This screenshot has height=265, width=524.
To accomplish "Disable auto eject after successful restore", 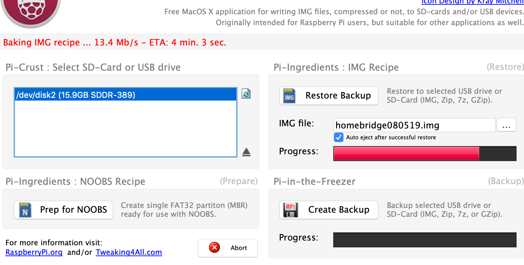I will click(x=338, y=137).
